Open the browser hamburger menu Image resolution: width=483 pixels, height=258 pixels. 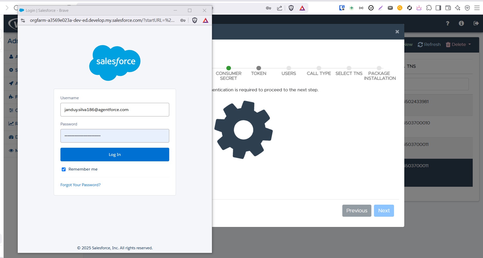pos(477,8)
